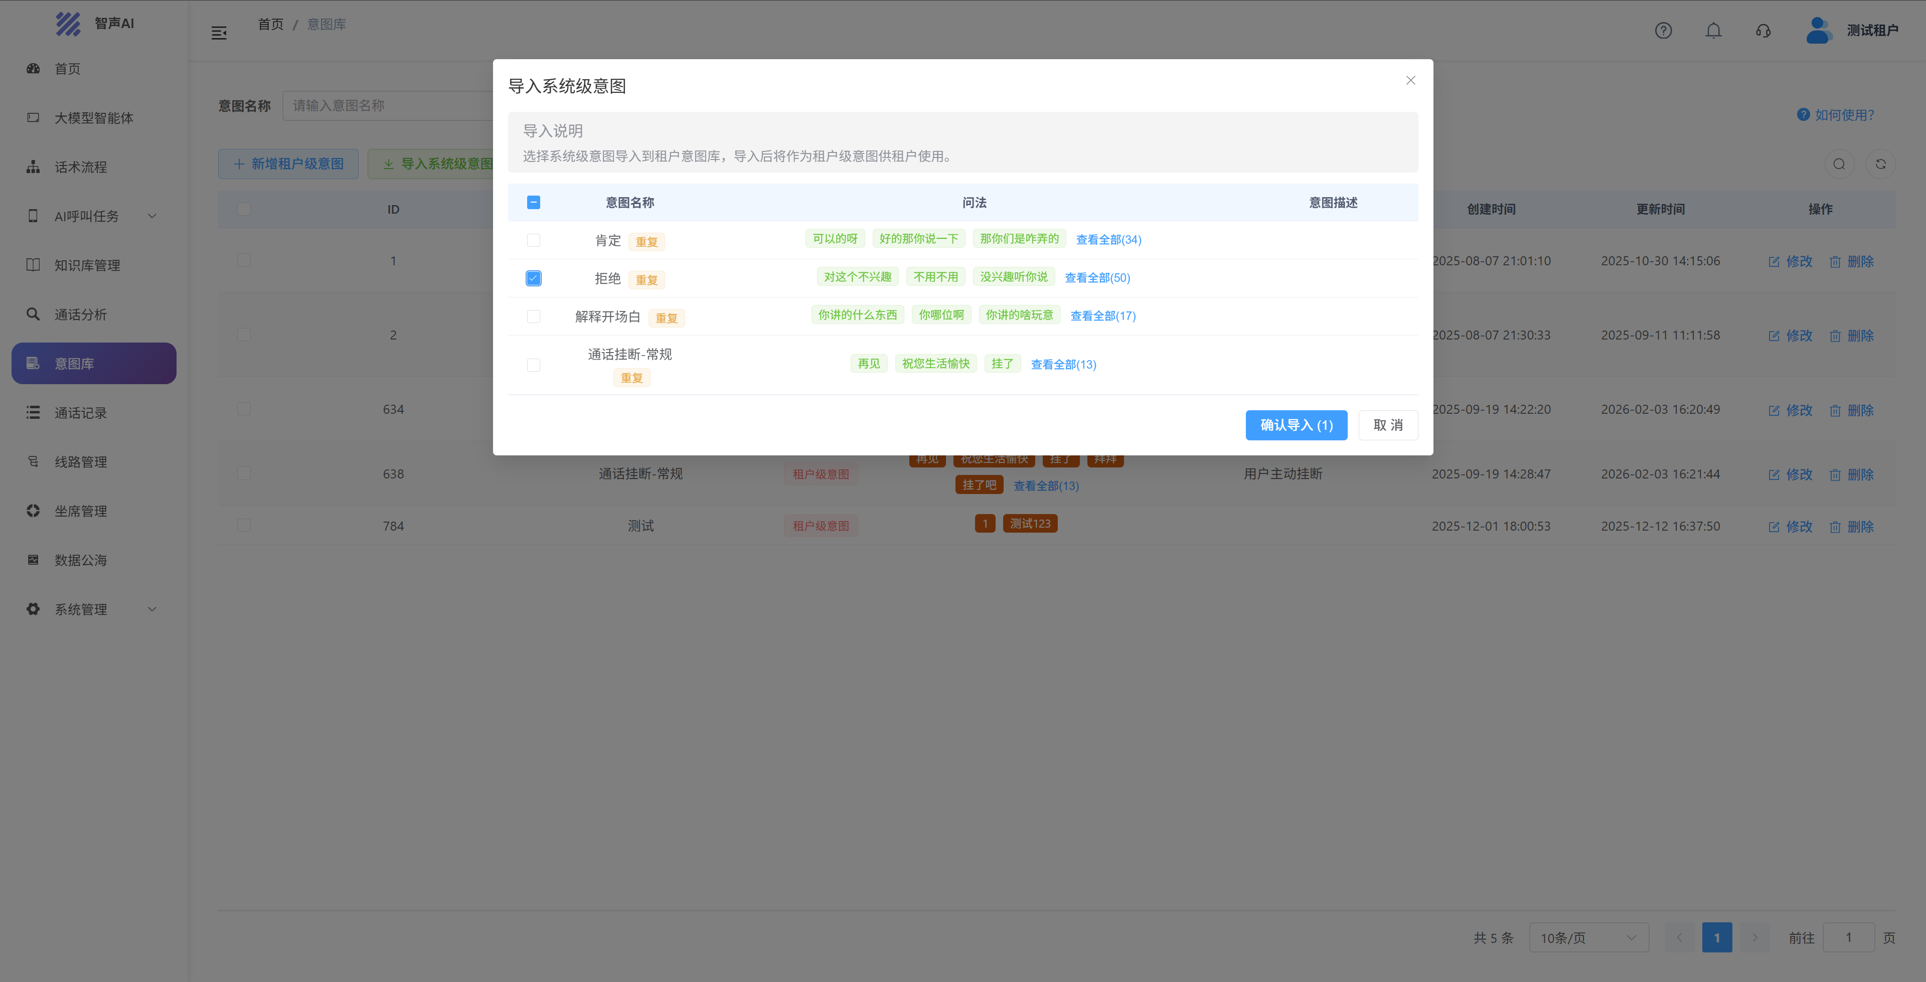Close the import dialog with X
The width and height of the screenshot is (1926, 982).
point(1410,80)
